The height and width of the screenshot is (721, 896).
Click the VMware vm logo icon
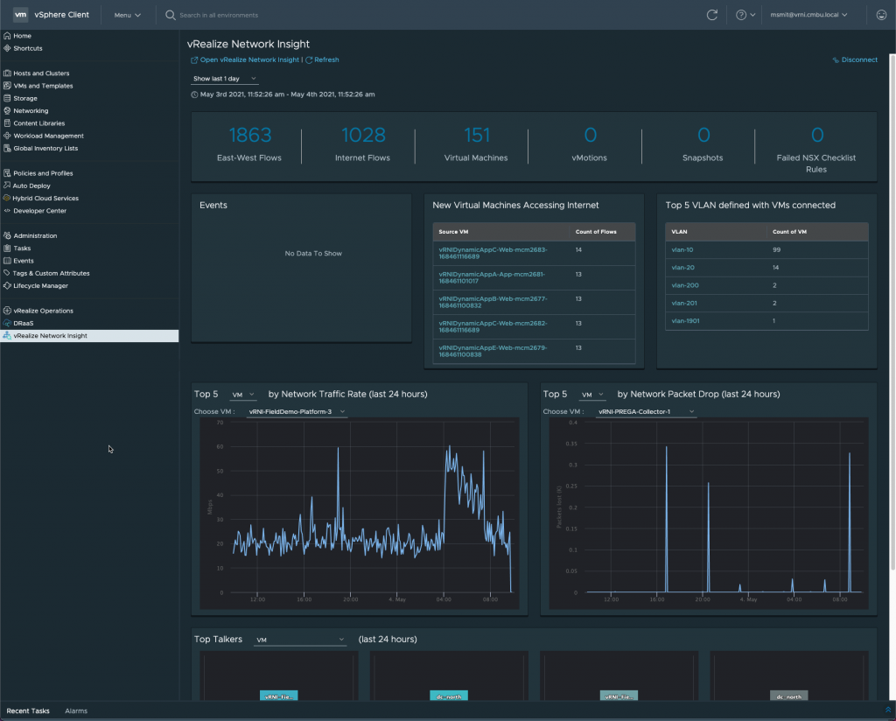pos(21,15)
